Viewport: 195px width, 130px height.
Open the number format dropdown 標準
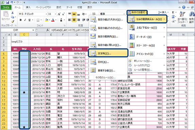[124, 14]
